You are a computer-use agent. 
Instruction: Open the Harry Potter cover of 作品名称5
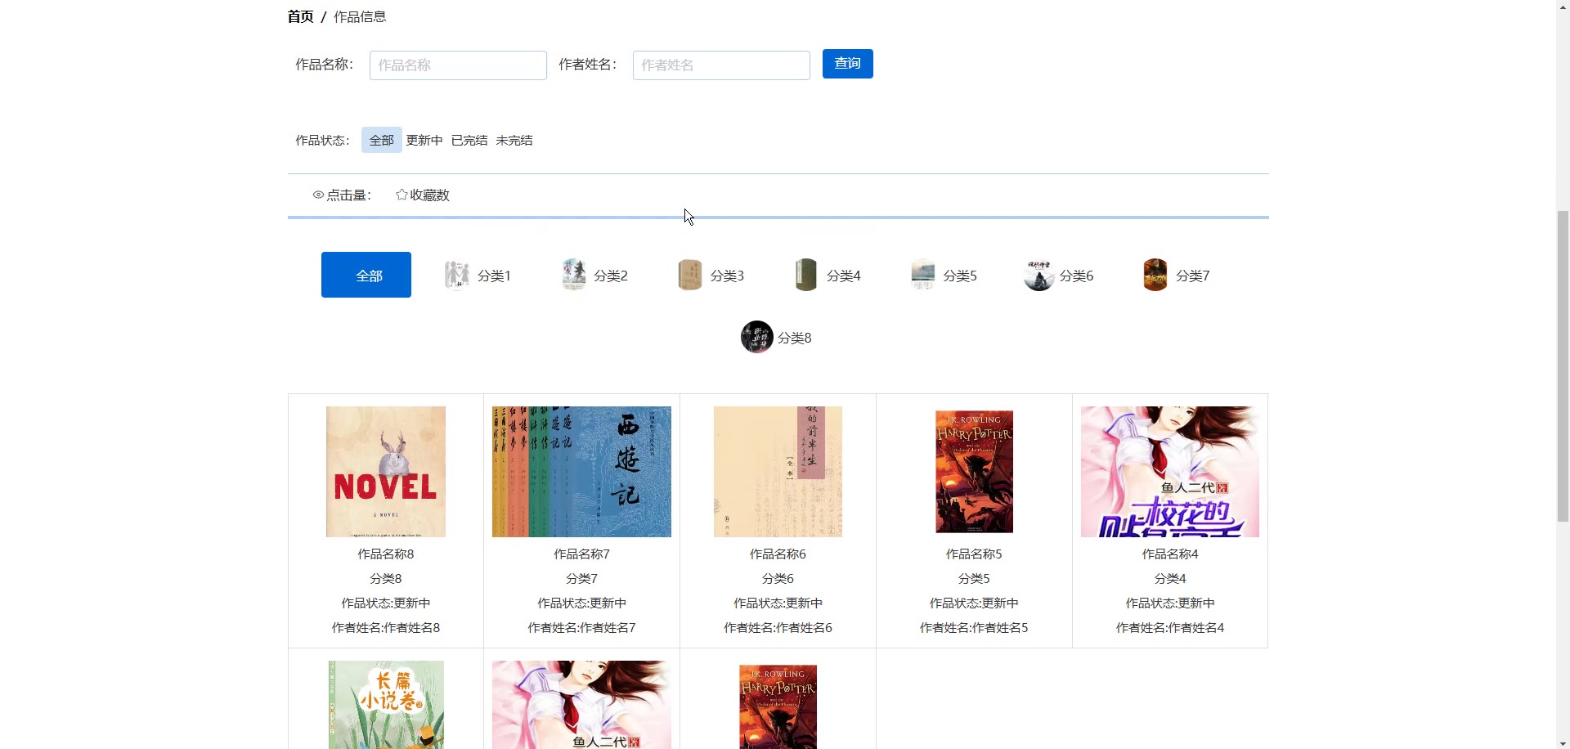[x=974, y=472]
